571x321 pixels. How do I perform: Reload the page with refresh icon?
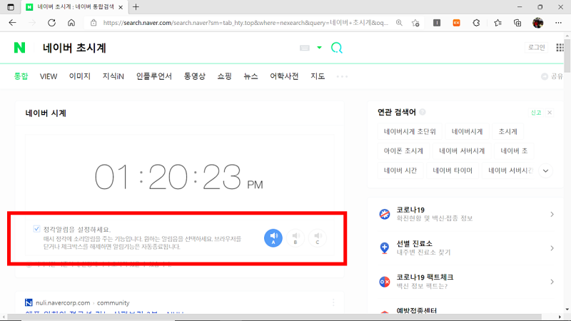51,23
